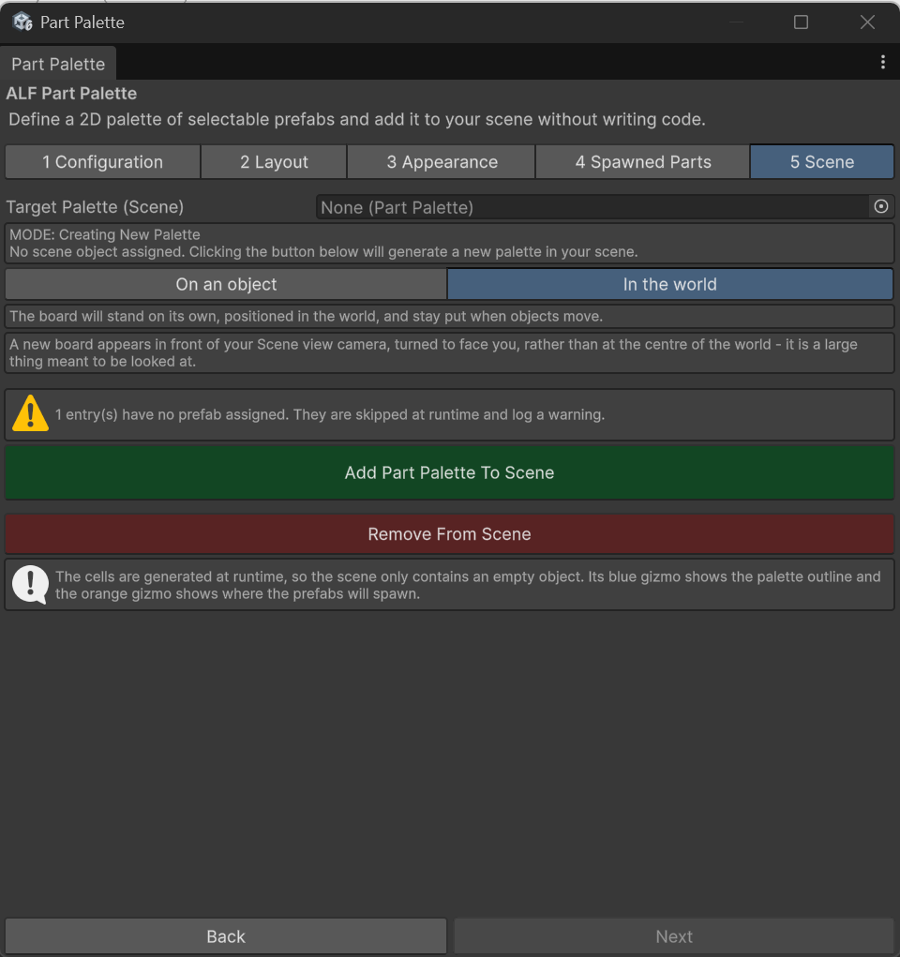Open the 3 Appearance step

[442, 162]
